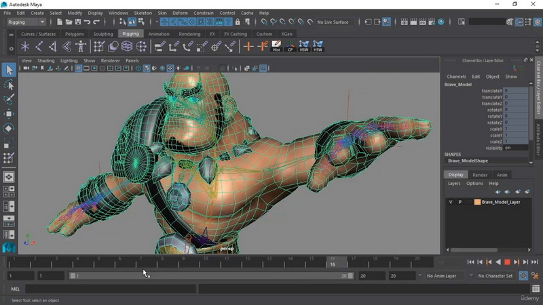Click the playback range slider bar
The image size is (543, 305).
tap(211, 276)
